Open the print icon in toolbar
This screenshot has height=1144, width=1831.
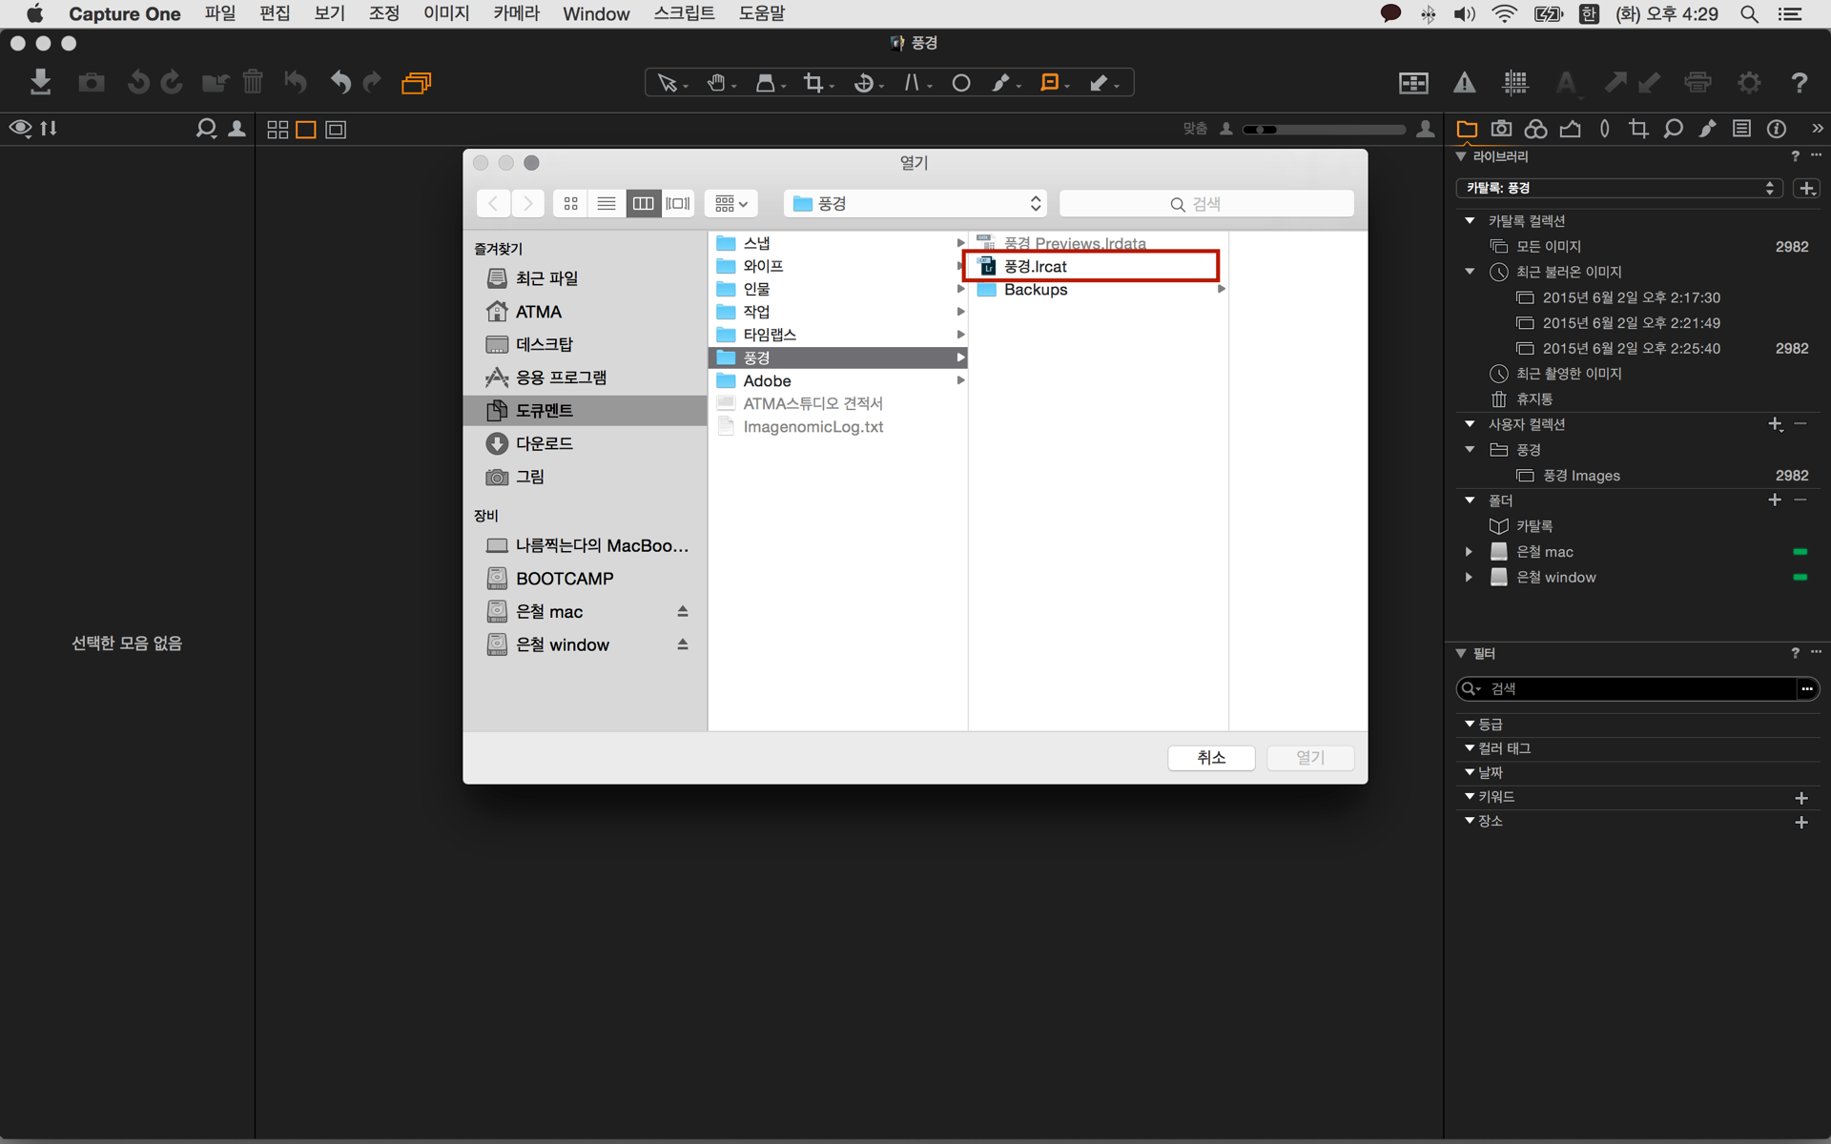pos(1697,83)
